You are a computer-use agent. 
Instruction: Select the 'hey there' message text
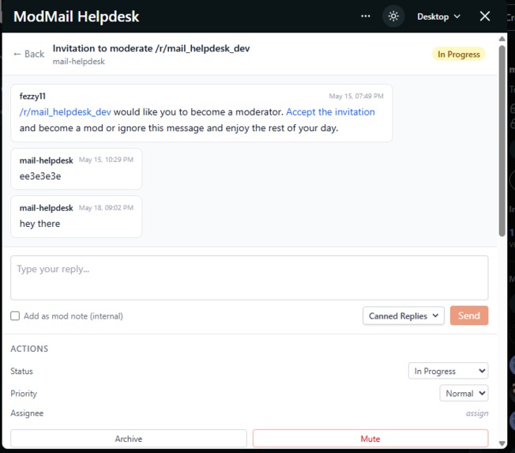pyautogui.click(x=39, y=224)
